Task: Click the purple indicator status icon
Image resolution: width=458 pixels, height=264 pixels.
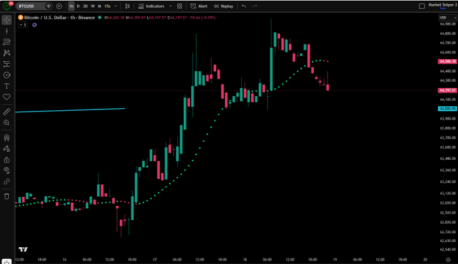Action: point(34,25)
